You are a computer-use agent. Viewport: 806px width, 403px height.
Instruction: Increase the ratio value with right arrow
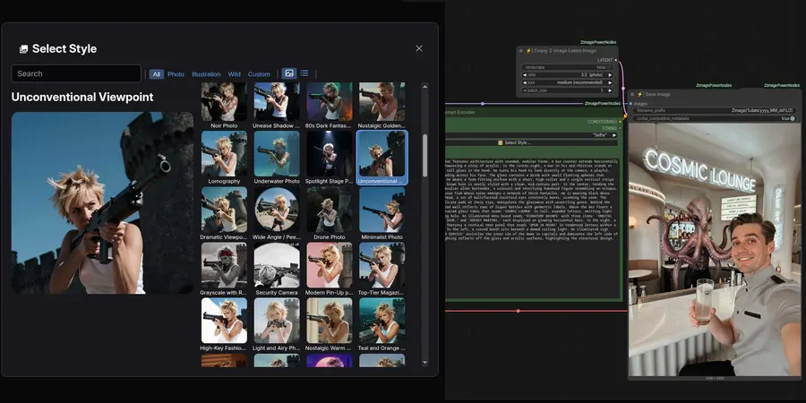610,75
